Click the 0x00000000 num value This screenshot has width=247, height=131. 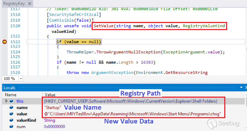pyautogui.click(x=54, y=127)
